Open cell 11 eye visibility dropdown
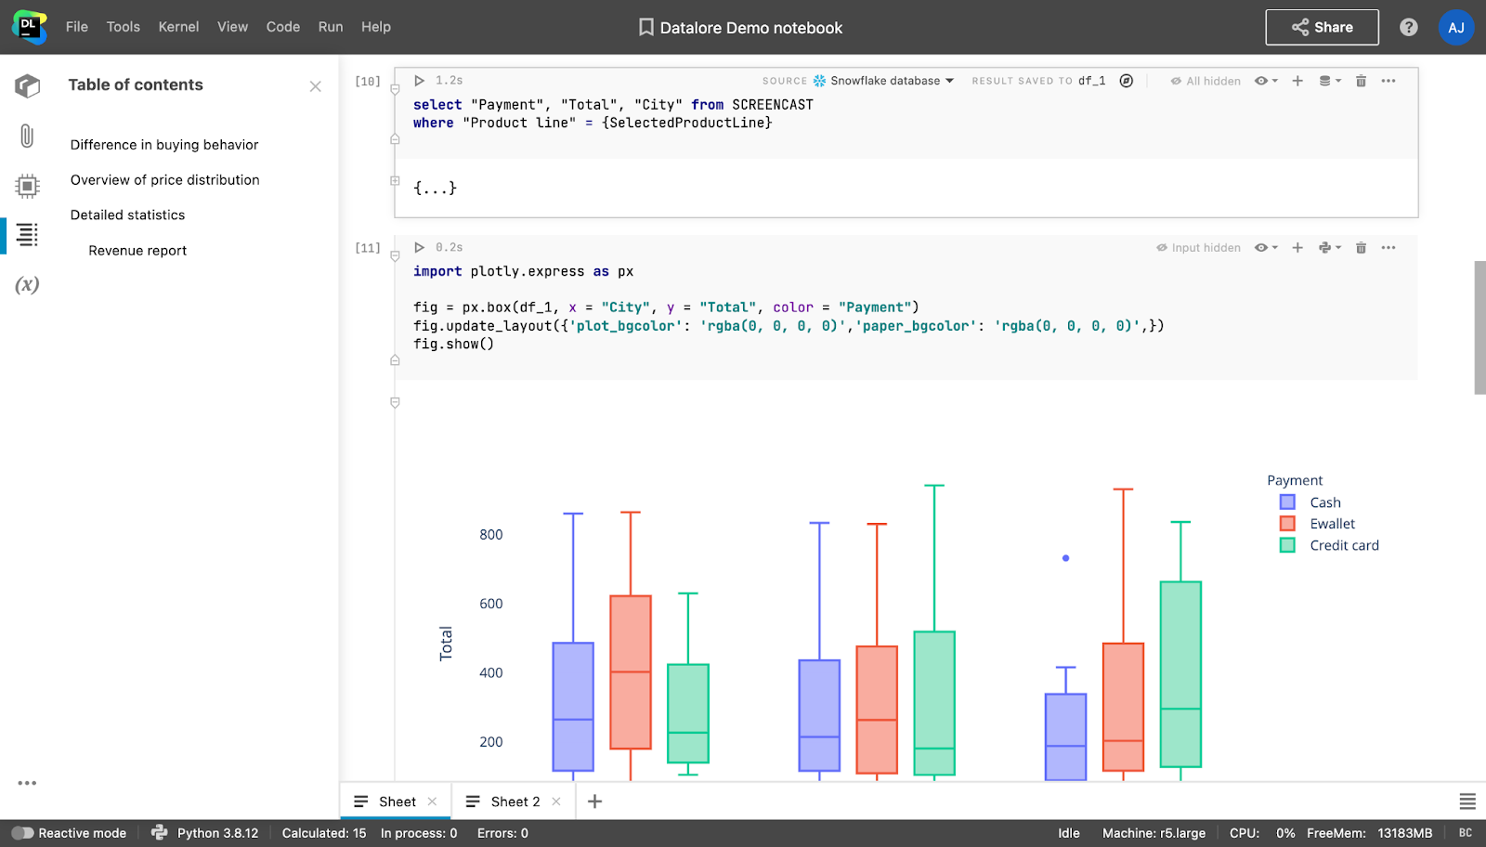The image size is (1486, 847). click(1266, 248)
